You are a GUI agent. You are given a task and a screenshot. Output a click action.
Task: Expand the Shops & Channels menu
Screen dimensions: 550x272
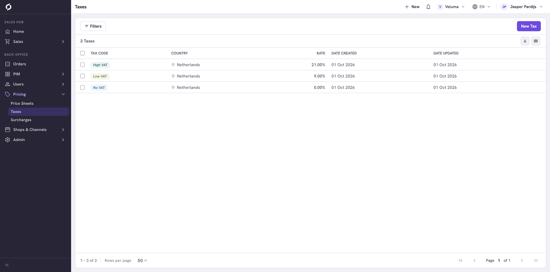tap(35, 130)
